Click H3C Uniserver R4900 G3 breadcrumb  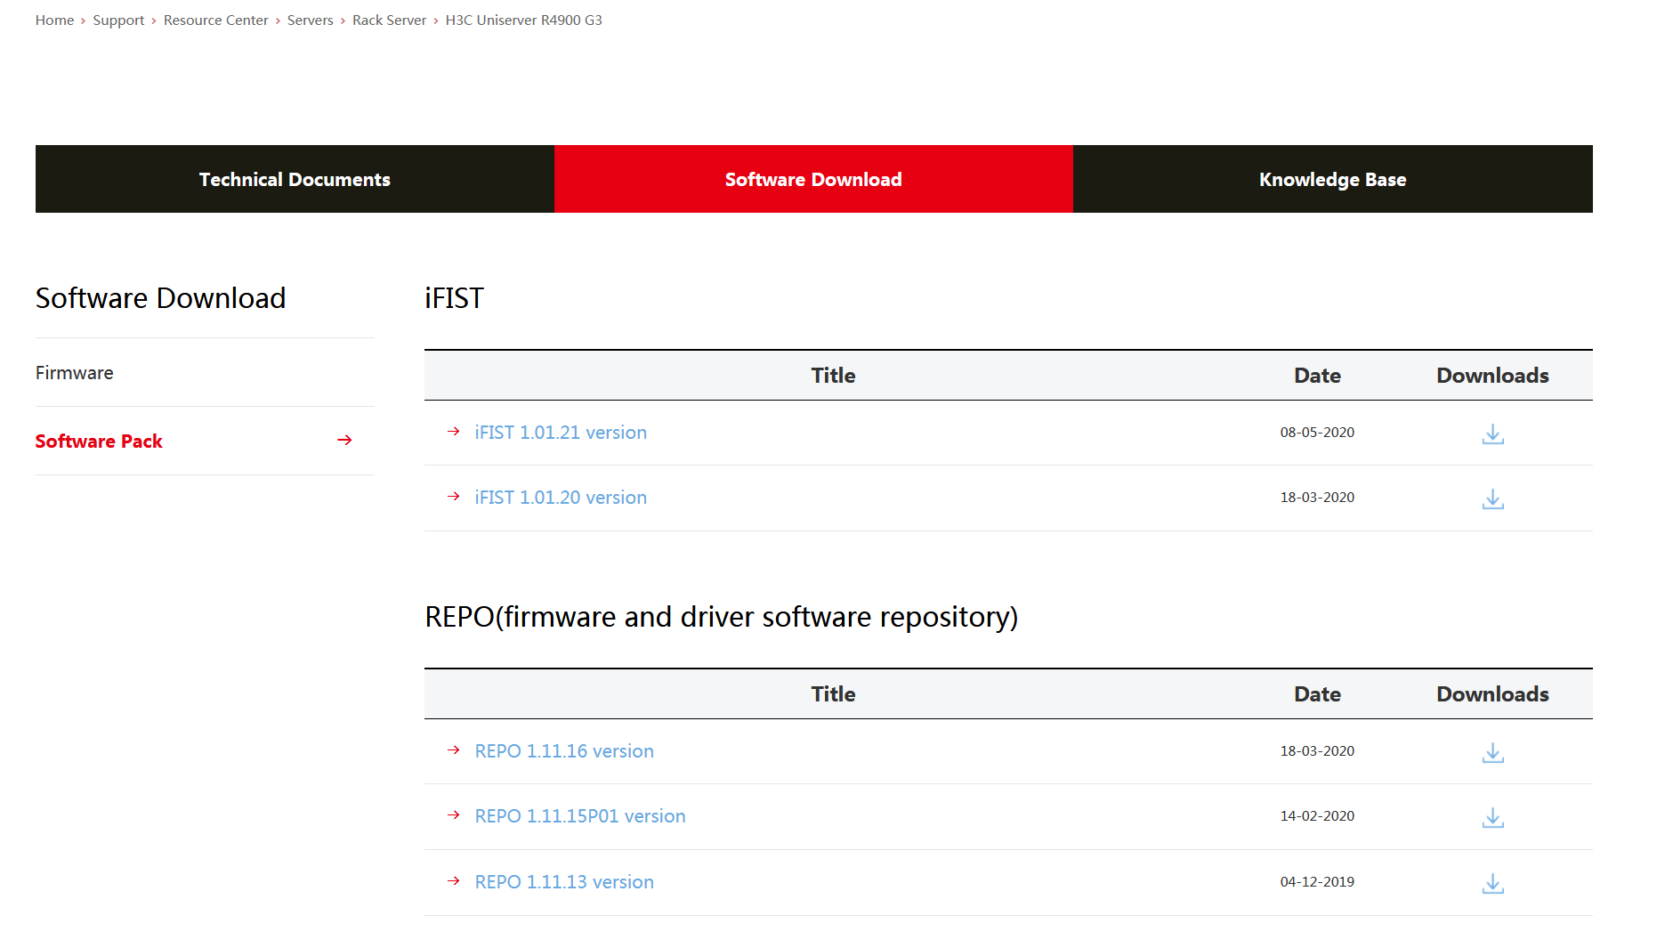(523, 20)
